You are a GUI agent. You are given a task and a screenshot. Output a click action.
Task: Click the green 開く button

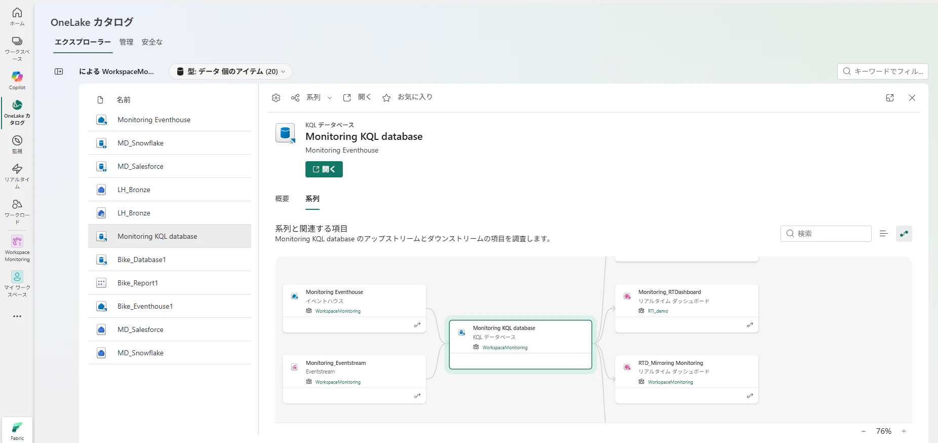[324, 169]
